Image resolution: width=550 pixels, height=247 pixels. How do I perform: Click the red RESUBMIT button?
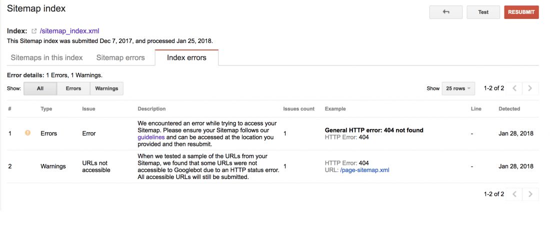(521, 12)
